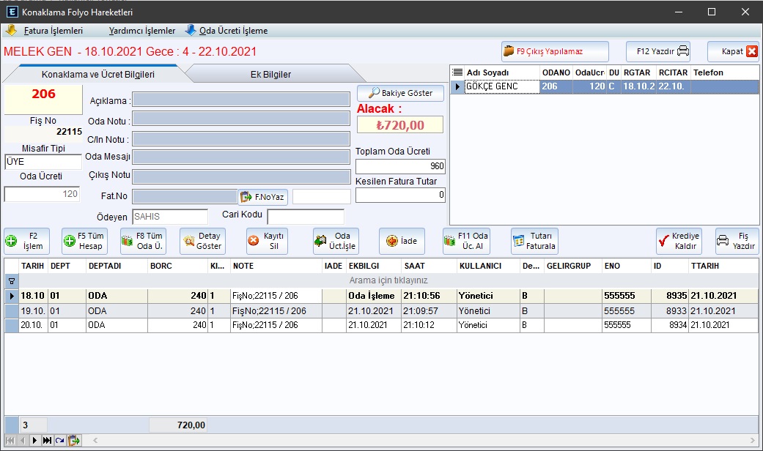763x451 pixels.
Task: Add a transaction with F2 İşlem
Action: pos(27,241)
